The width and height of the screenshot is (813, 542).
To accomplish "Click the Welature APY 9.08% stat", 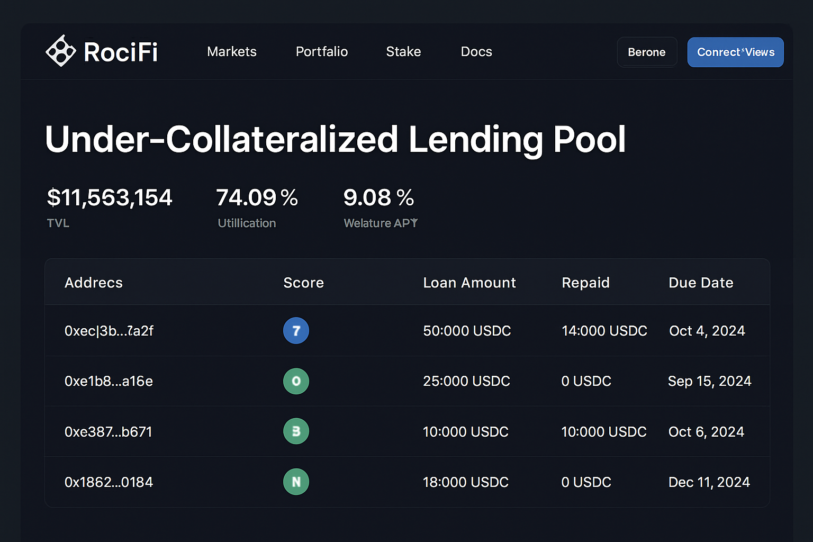I will [378, 197].
